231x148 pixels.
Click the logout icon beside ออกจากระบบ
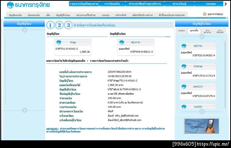[204, 14]
